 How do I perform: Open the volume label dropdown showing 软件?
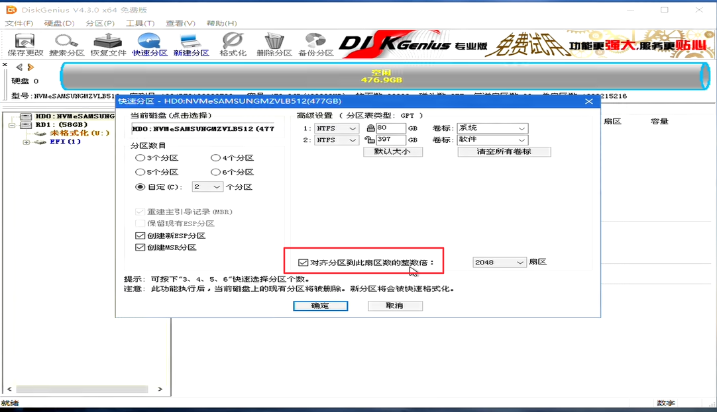[x=492, y=140]
